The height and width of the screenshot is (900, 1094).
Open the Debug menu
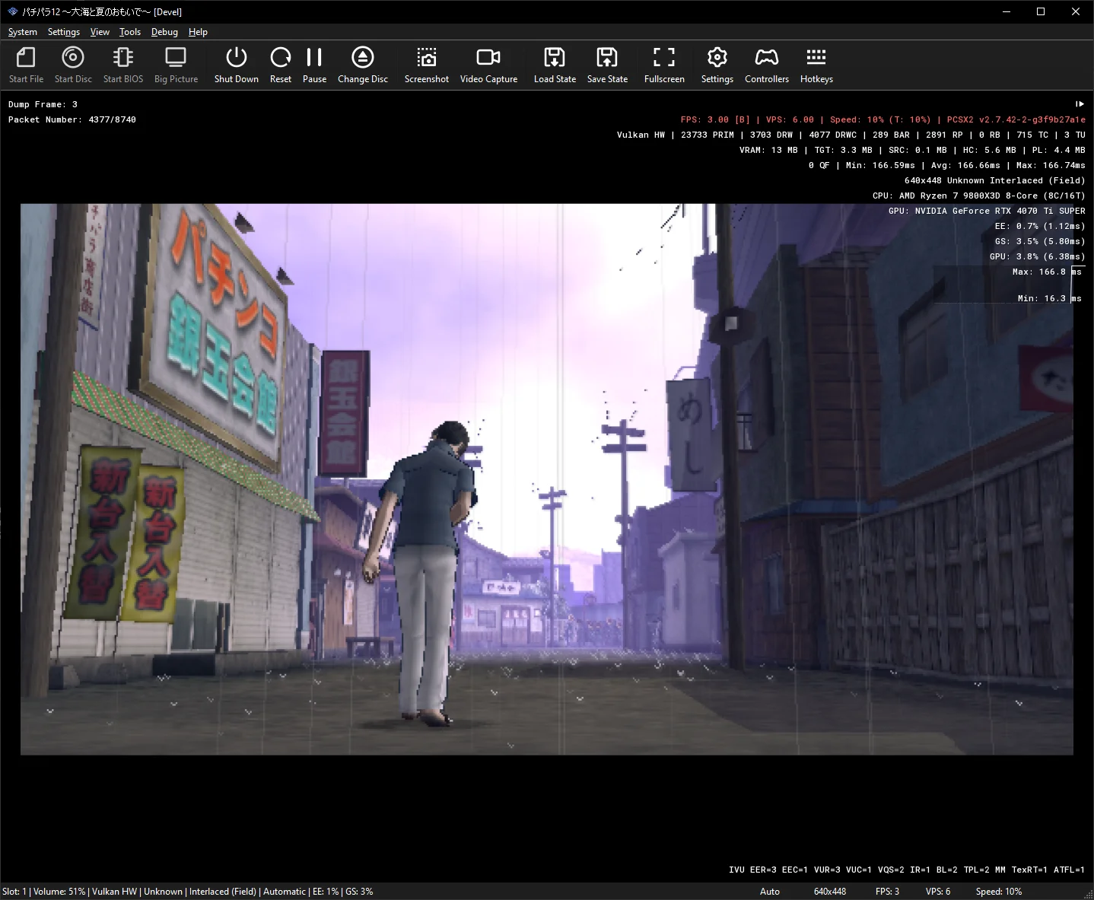pyautogui.click(x=164, y=32)
